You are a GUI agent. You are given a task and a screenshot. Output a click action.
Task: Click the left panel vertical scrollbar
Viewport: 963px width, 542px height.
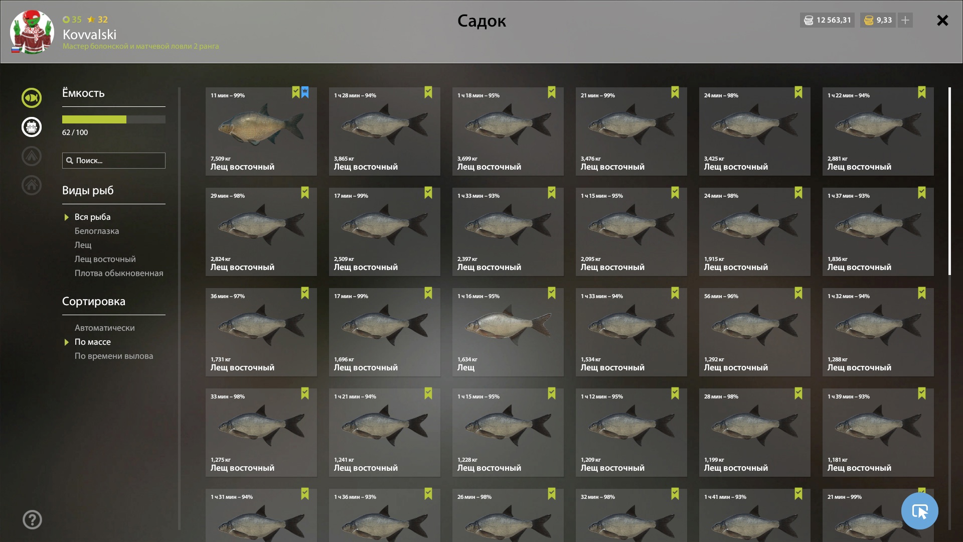tap(179, 309)
